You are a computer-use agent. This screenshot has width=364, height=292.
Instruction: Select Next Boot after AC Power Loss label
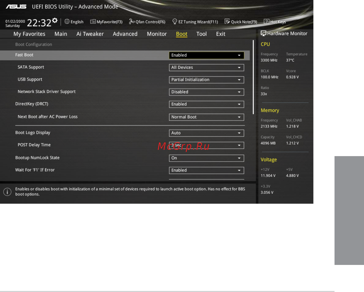[x=48, y=117]
